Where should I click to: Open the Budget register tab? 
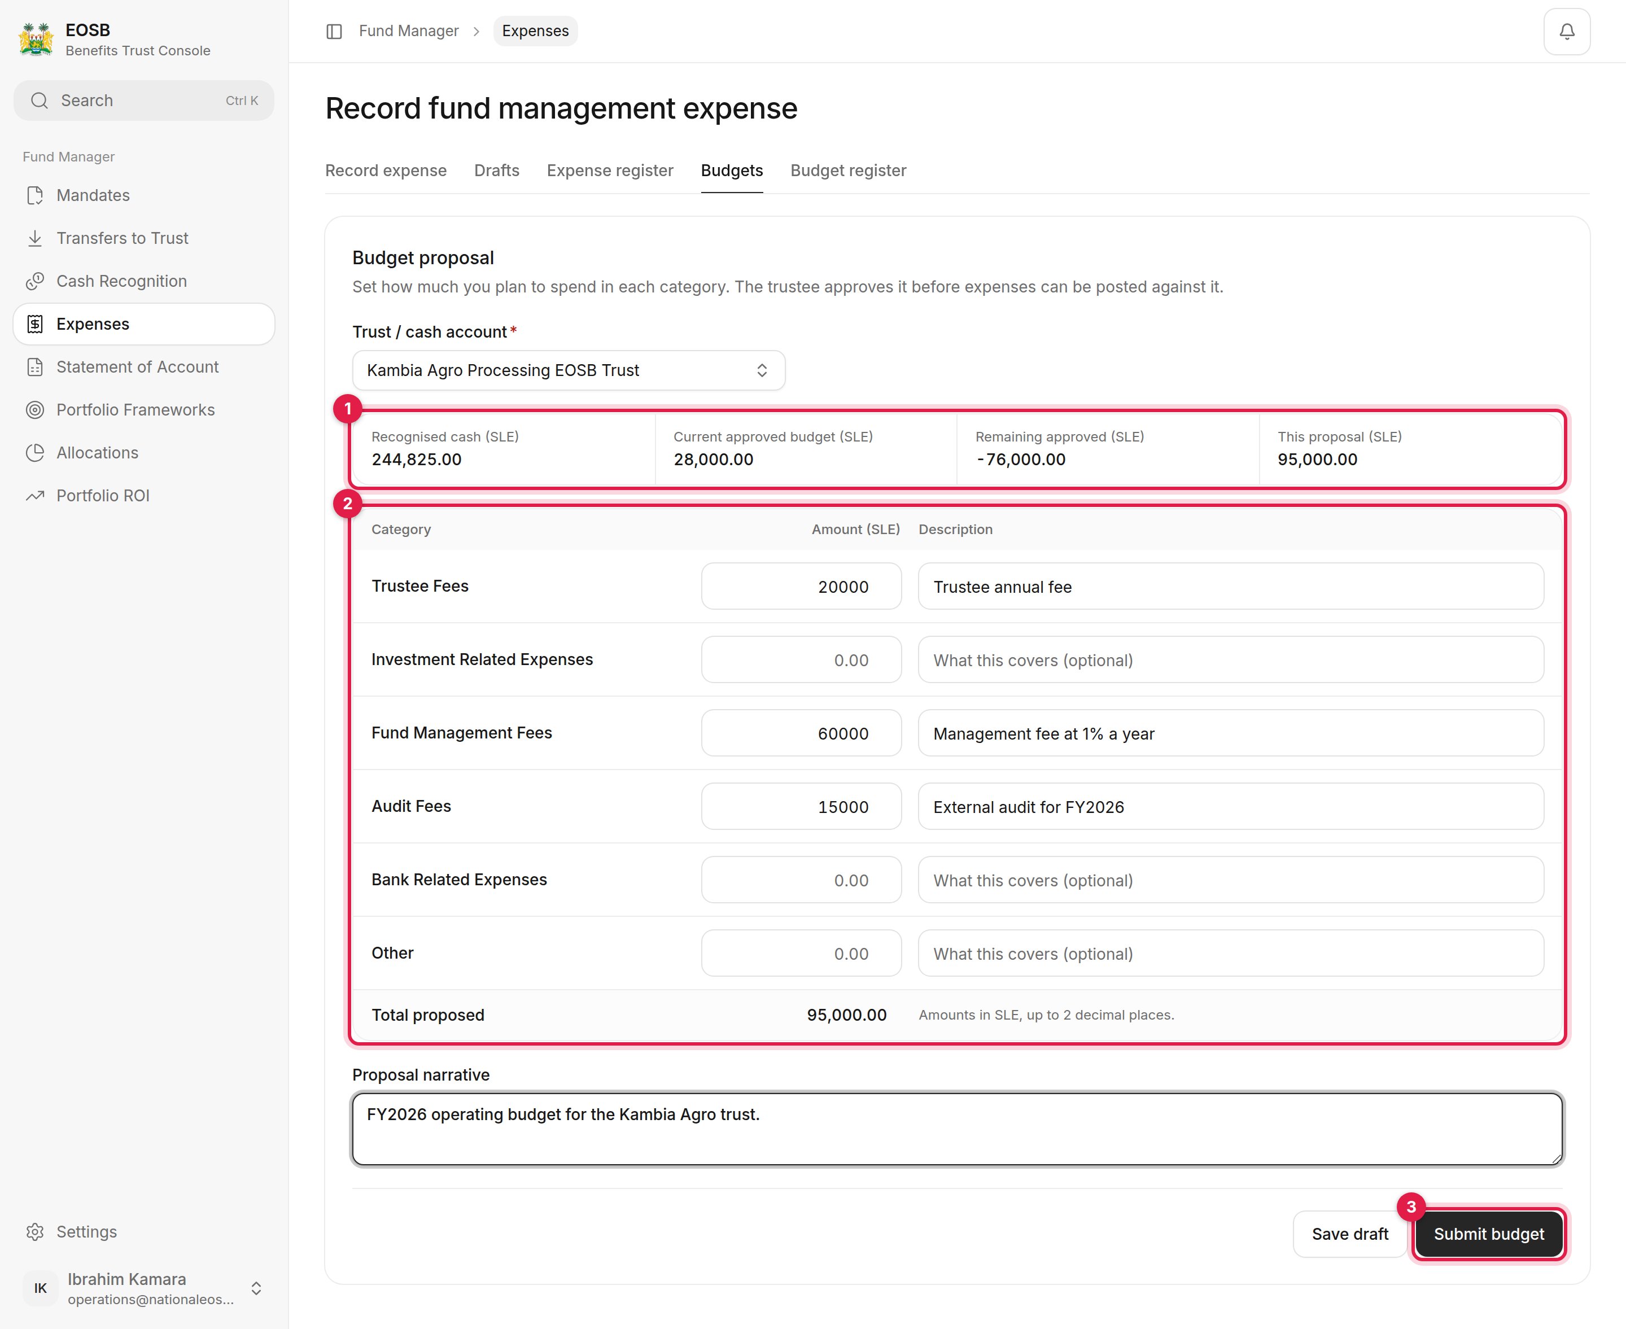(x=848, y=171)
